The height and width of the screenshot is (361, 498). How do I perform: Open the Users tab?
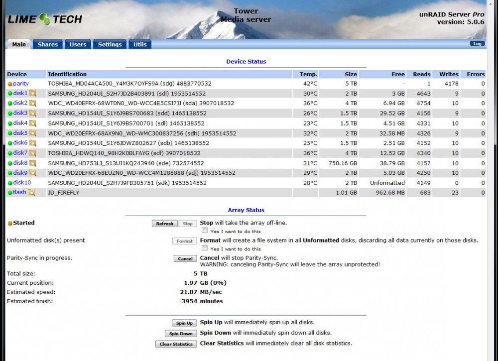coord(78,44)
